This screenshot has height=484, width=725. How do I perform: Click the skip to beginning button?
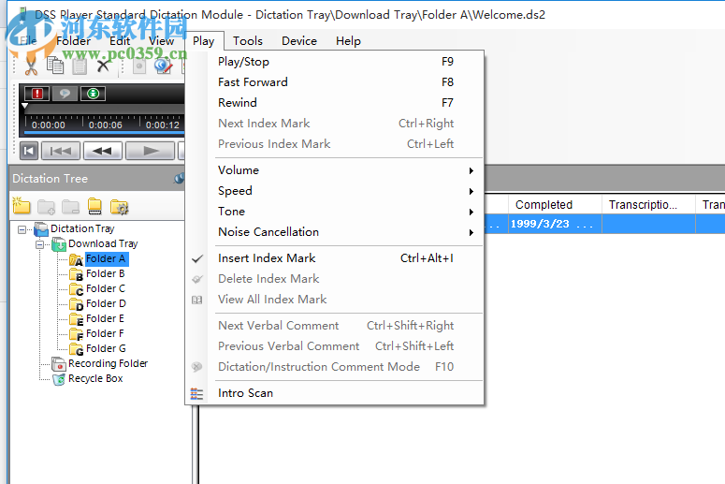click(29, 151)
